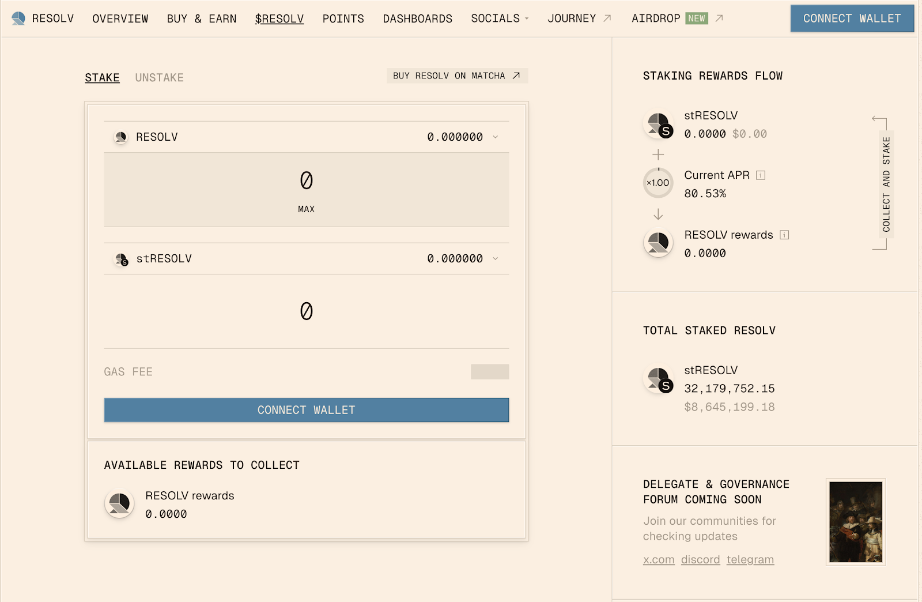
Task: Click the arrow icon on the Matcha button
Action: pos(516,76)
